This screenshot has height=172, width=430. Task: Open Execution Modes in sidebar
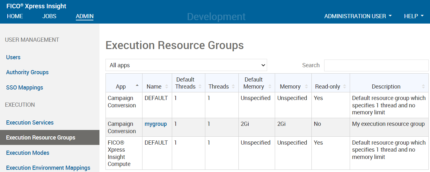coord(27,153)
